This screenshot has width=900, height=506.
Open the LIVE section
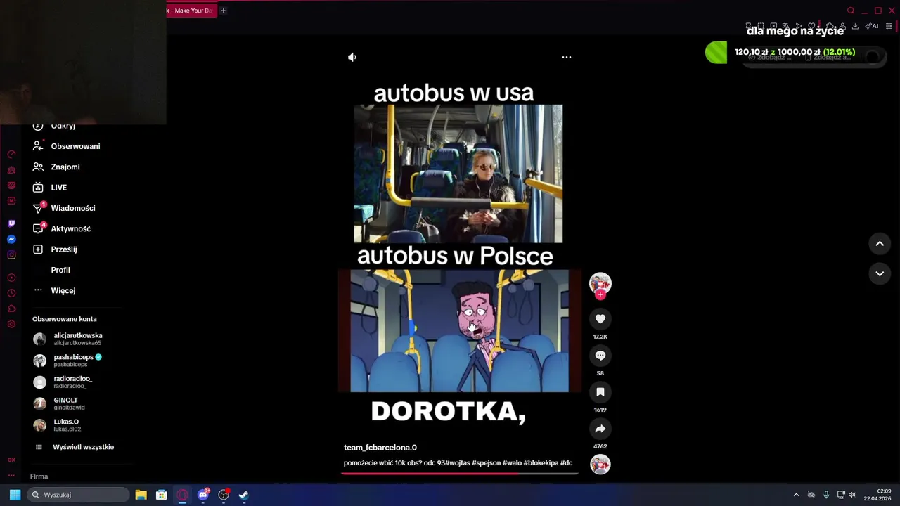pyautogui.click(x=50, y=188)
